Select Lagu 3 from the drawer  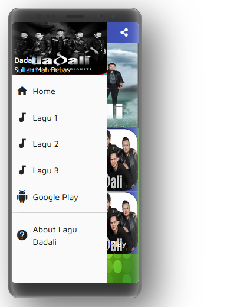[x=59, y=170]
